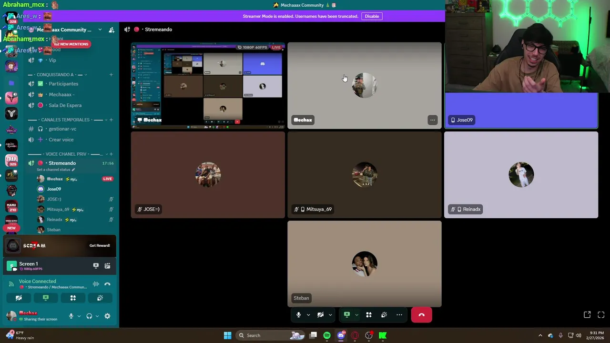Open Activities launcher in the call control bar
Screen dimensions: 610x343
[368, 315]
